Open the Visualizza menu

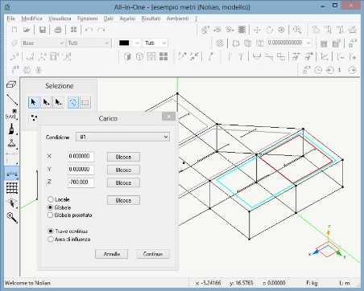[60, 18]
